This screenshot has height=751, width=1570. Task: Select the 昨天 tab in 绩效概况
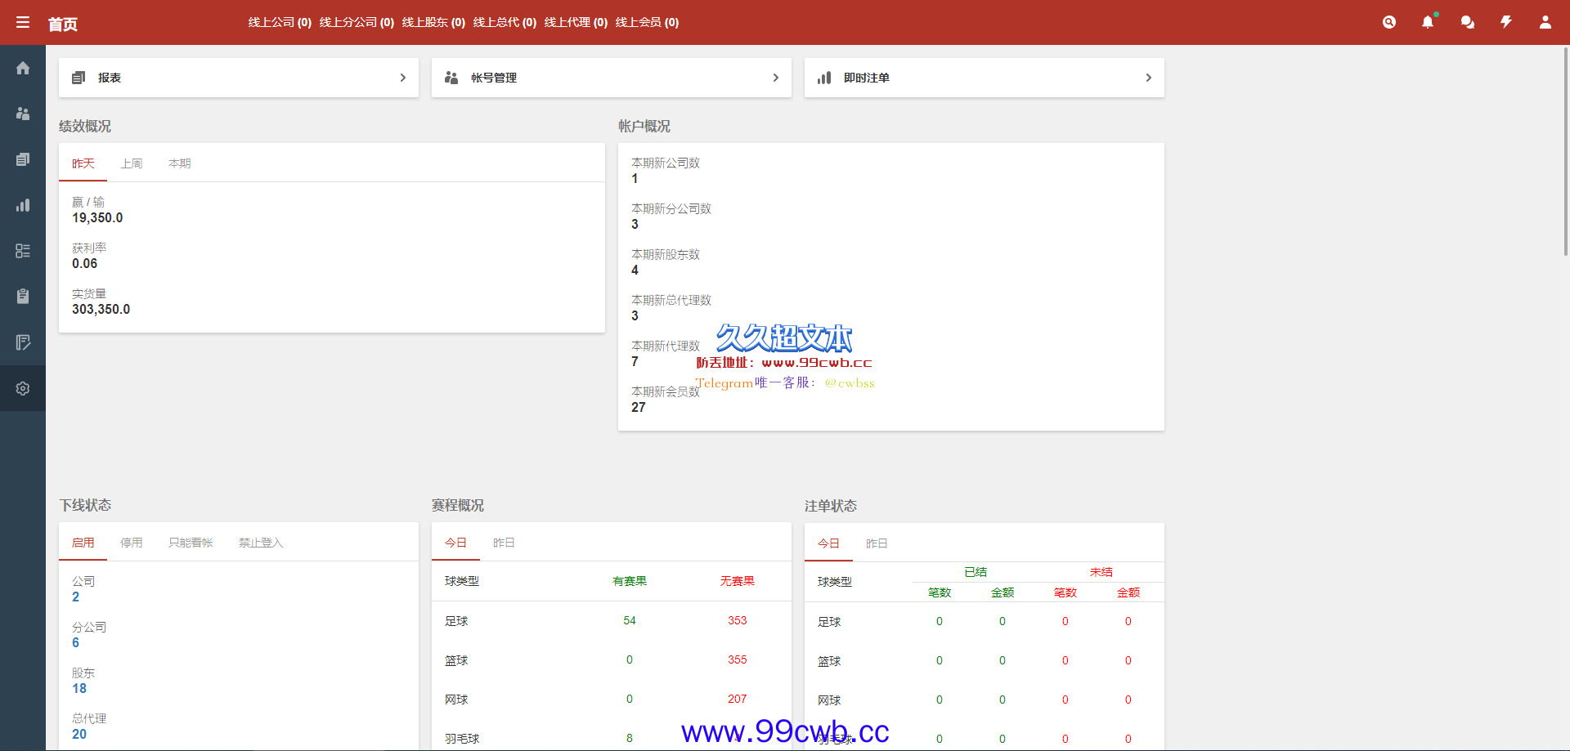click(83, 163)
